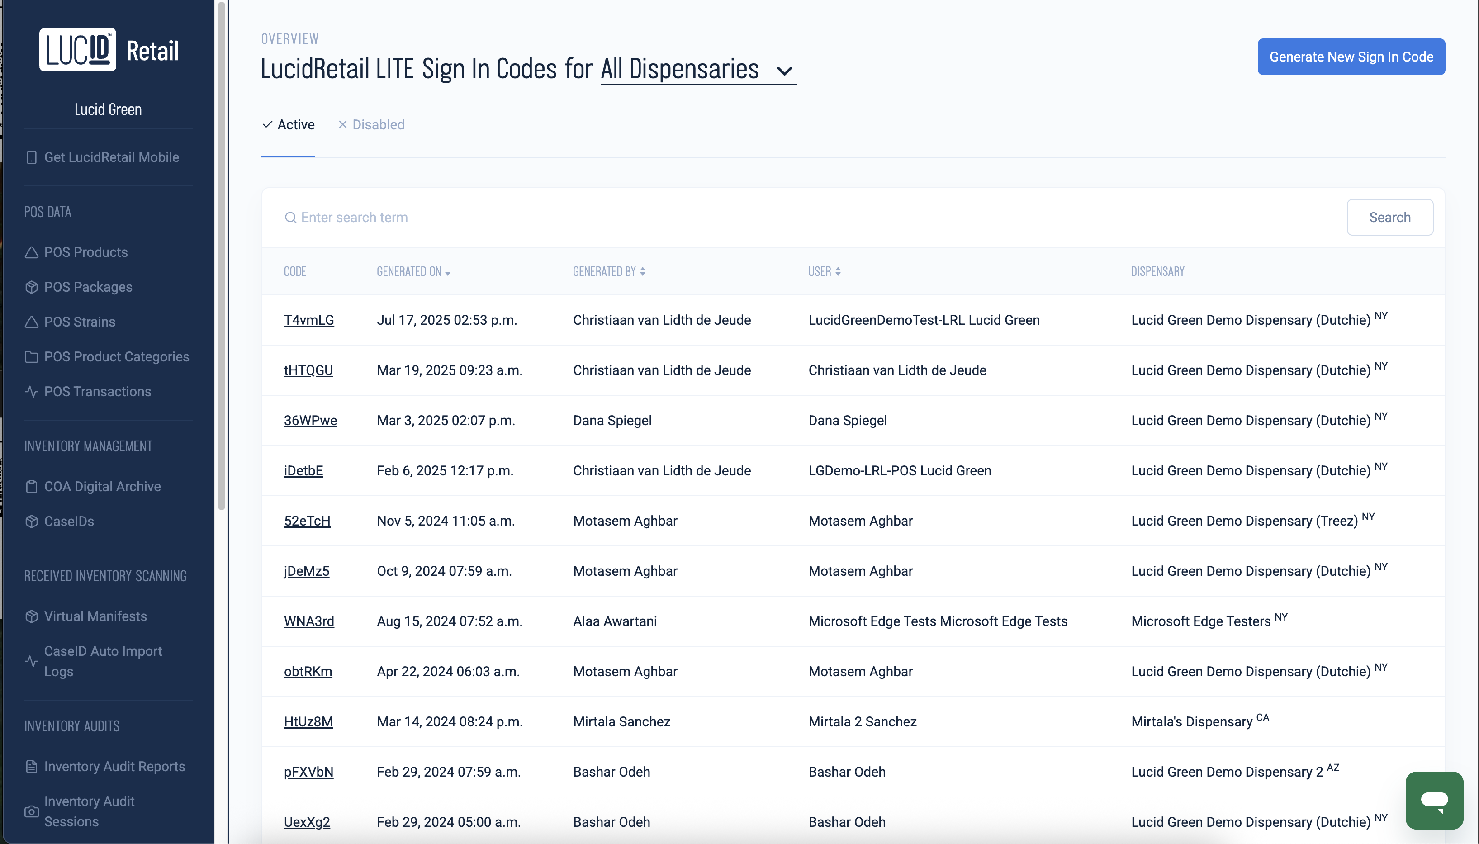The width and height of the screenshot is (1479, 844).
Task: Click the Lucid Green Demo Dispensary 2 cell
Action: click(x=1235, y=771)
